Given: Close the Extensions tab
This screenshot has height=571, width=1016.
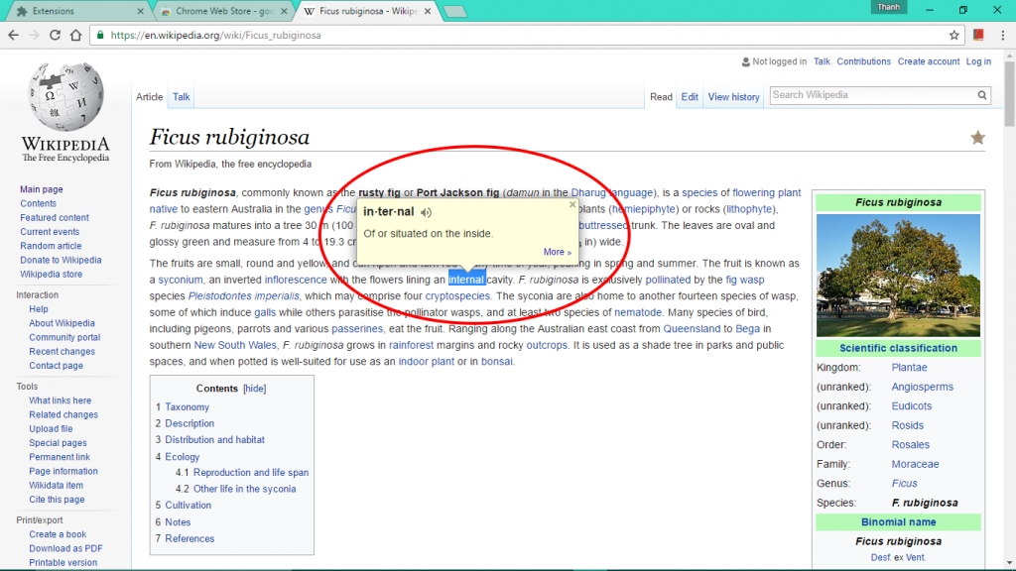Looking at the screenshot, I should [x=141, y=11].
